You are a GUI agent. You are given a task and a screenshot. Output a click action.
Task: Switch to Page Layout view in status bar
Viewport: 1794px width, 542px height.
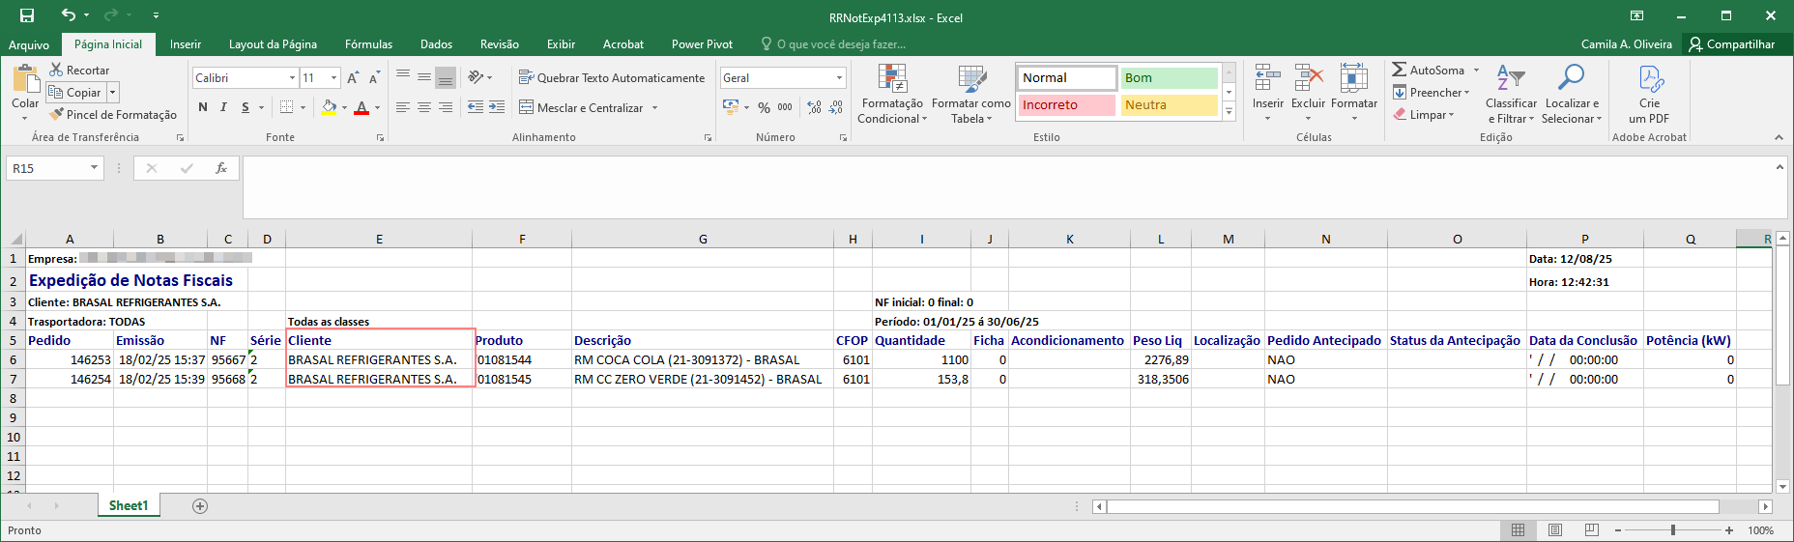point(1555,530)
